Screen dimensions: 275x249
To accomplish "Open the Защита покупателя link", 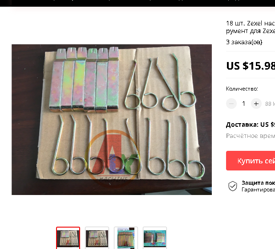I will (x=258, y=183).
